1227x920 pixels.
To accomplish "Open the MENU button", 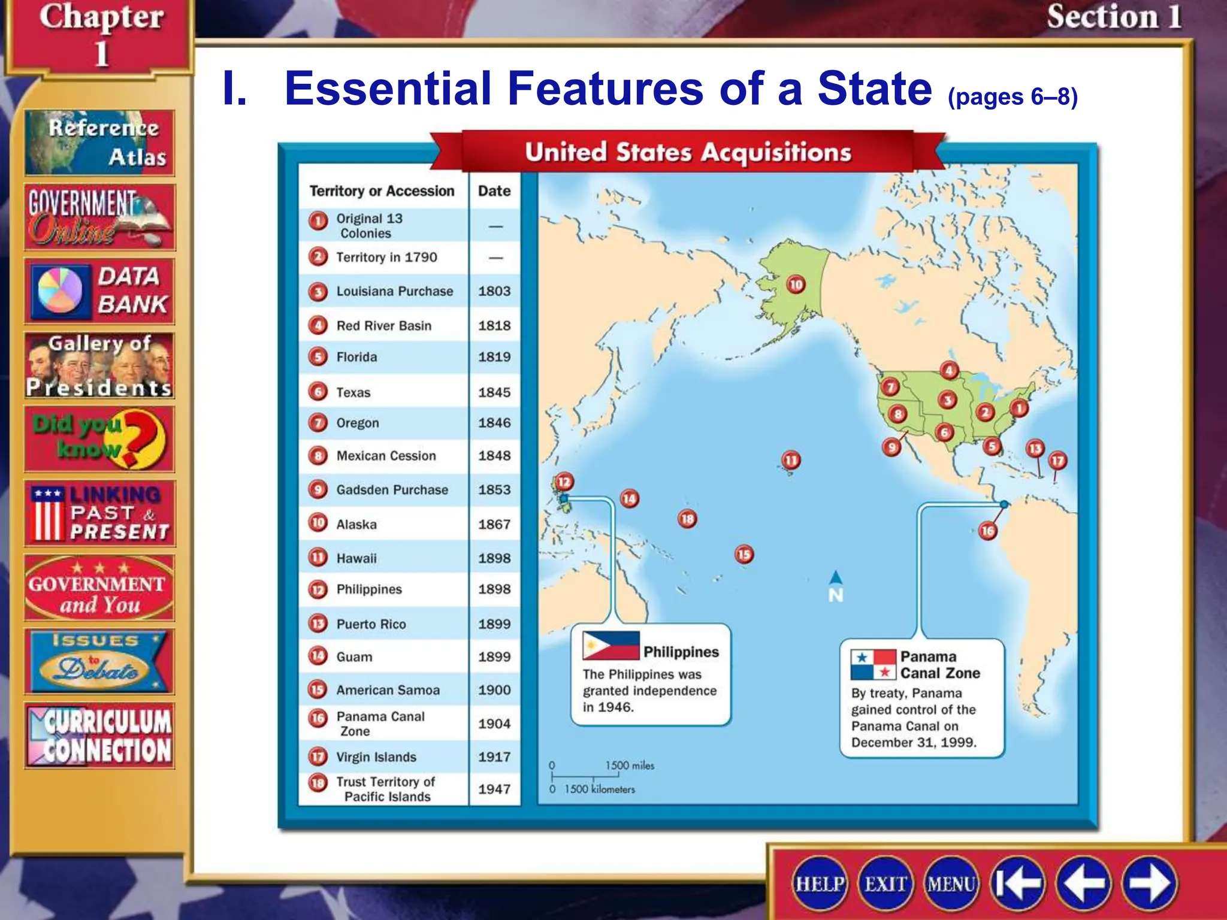I will (951, 884).
